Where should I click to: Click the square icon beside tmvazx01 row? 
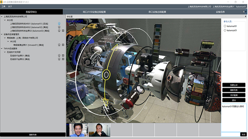63,45
